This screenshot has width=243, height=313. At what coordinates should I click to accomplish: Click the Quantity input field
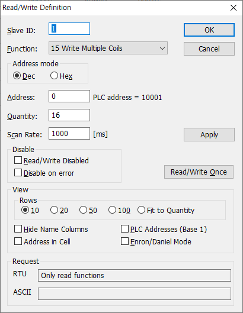click(x=69, y=115)
